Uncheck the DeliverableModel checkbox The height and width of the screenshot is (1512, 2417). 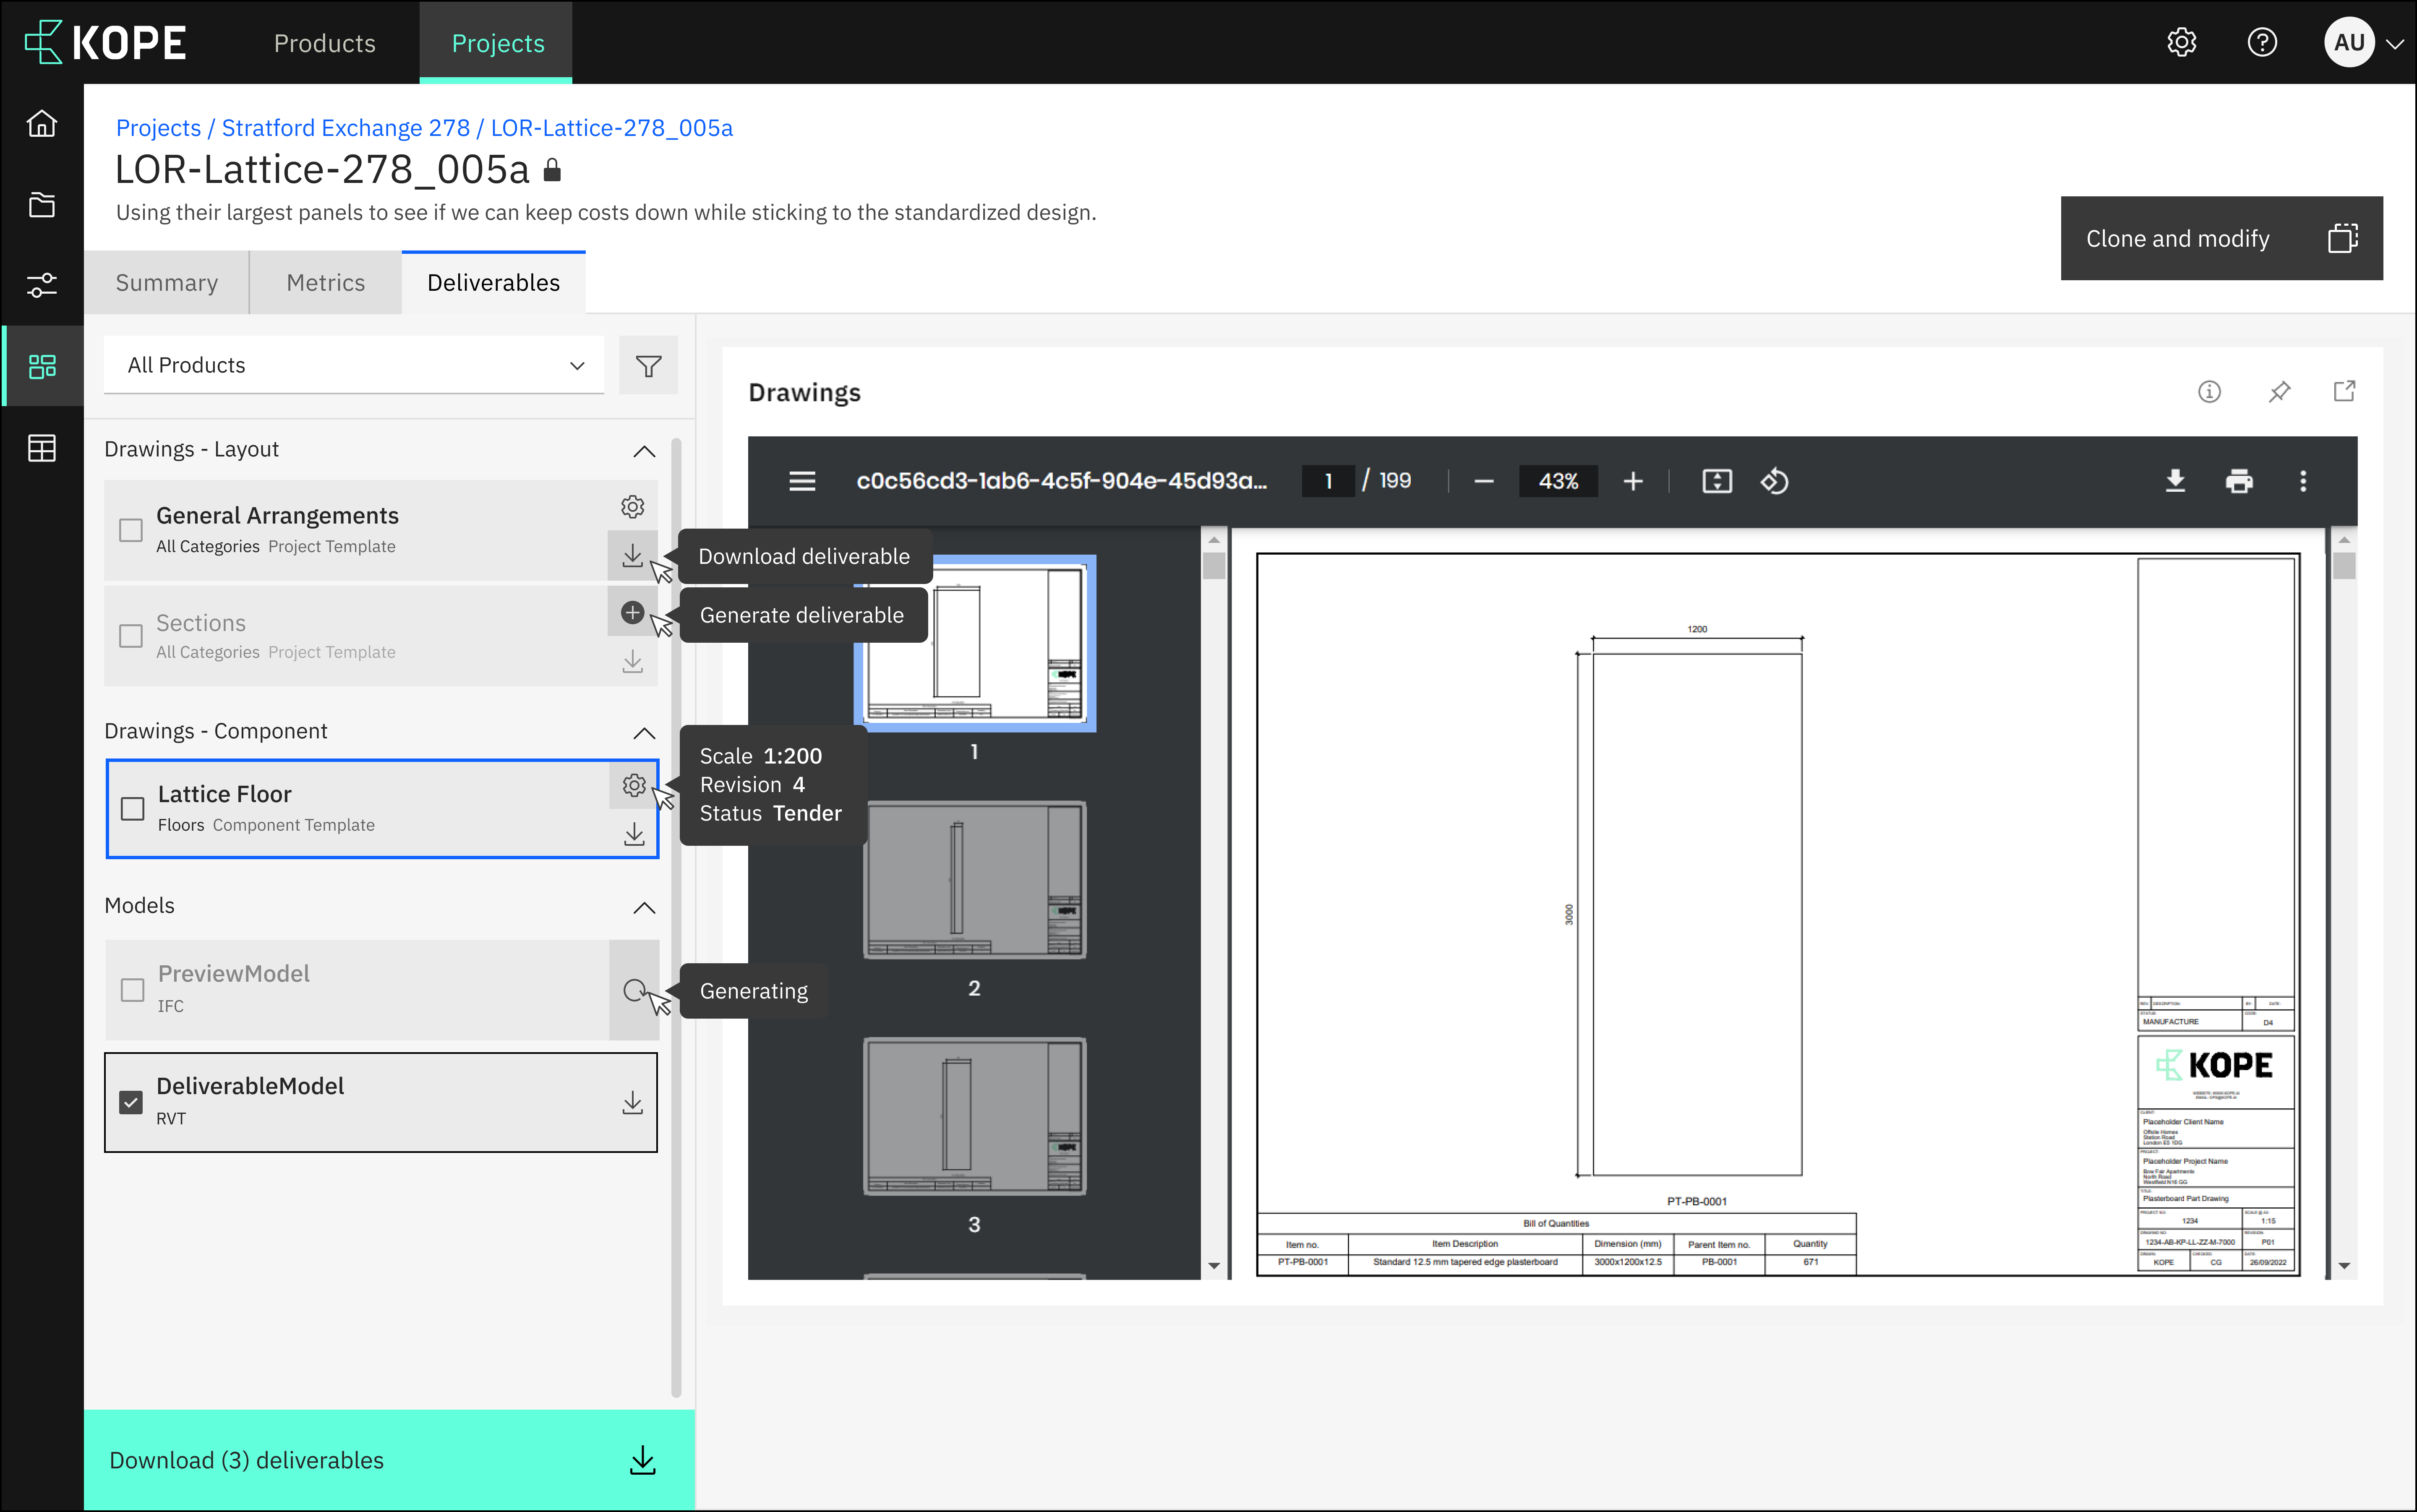pos(131,1102)
